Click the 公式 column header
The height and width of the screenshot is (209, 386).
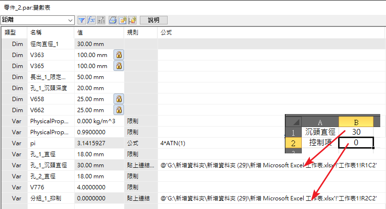pyautogui.click(x=271, y=33)
